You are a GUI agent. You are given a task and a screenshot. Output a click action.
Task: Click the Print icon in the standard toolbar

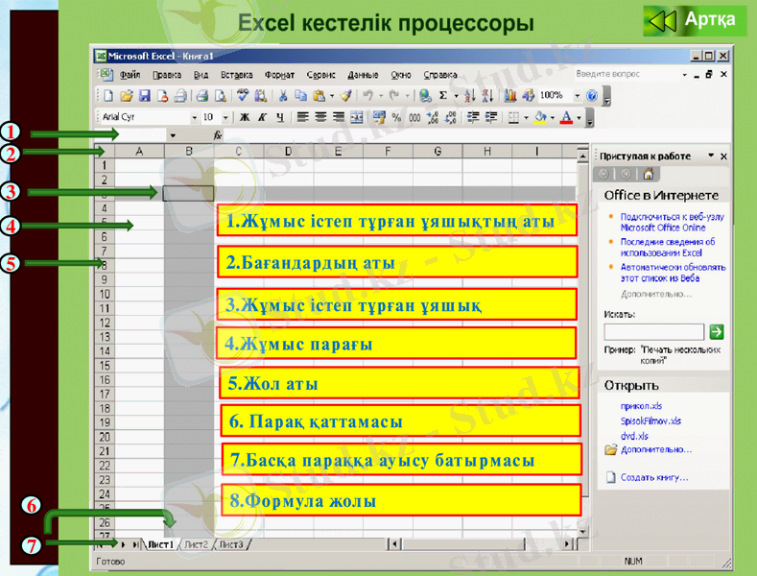[202, 96]
